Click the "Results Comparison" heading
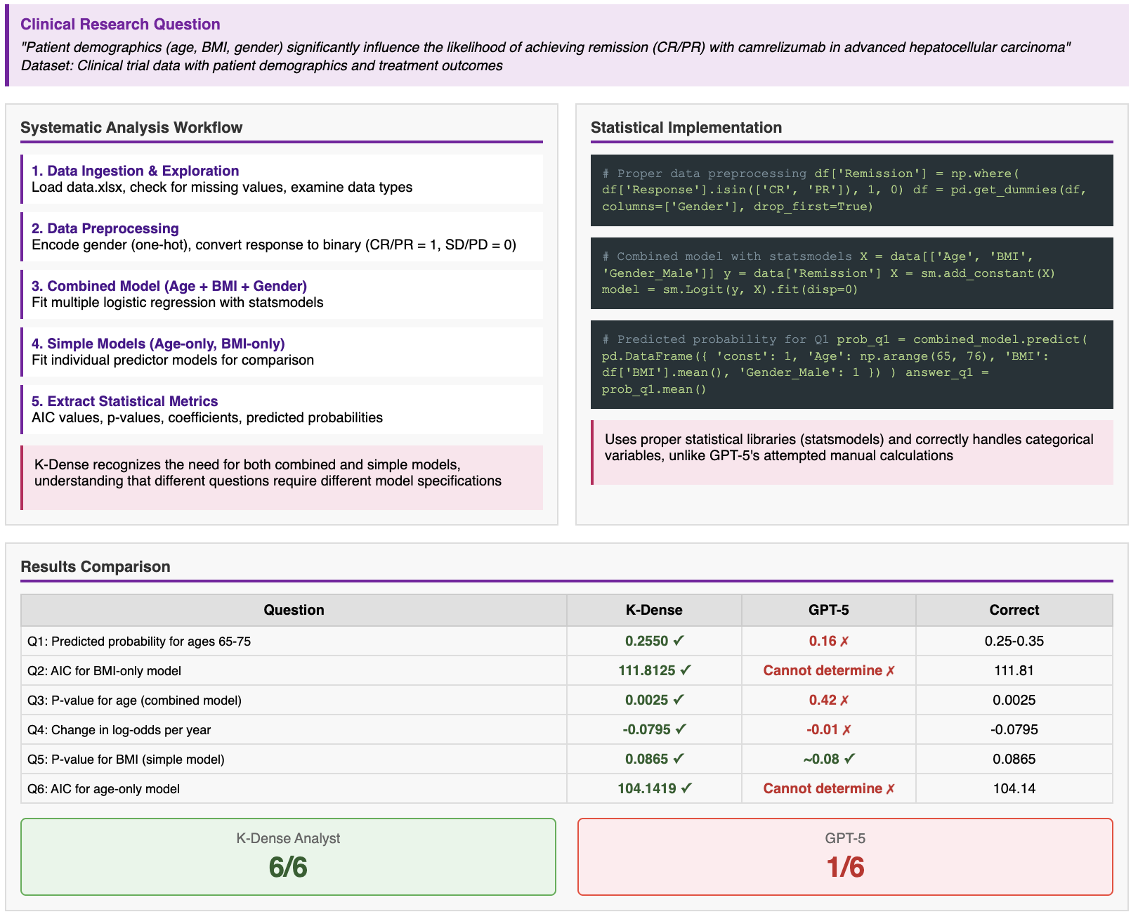This screenshot has width=1138, height=919. tap(96, 566)
